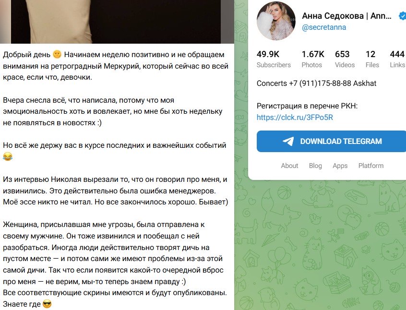Select the 1.67K Photos counter
The height and width of the screenshot is (310, 406).
(313, 59)
